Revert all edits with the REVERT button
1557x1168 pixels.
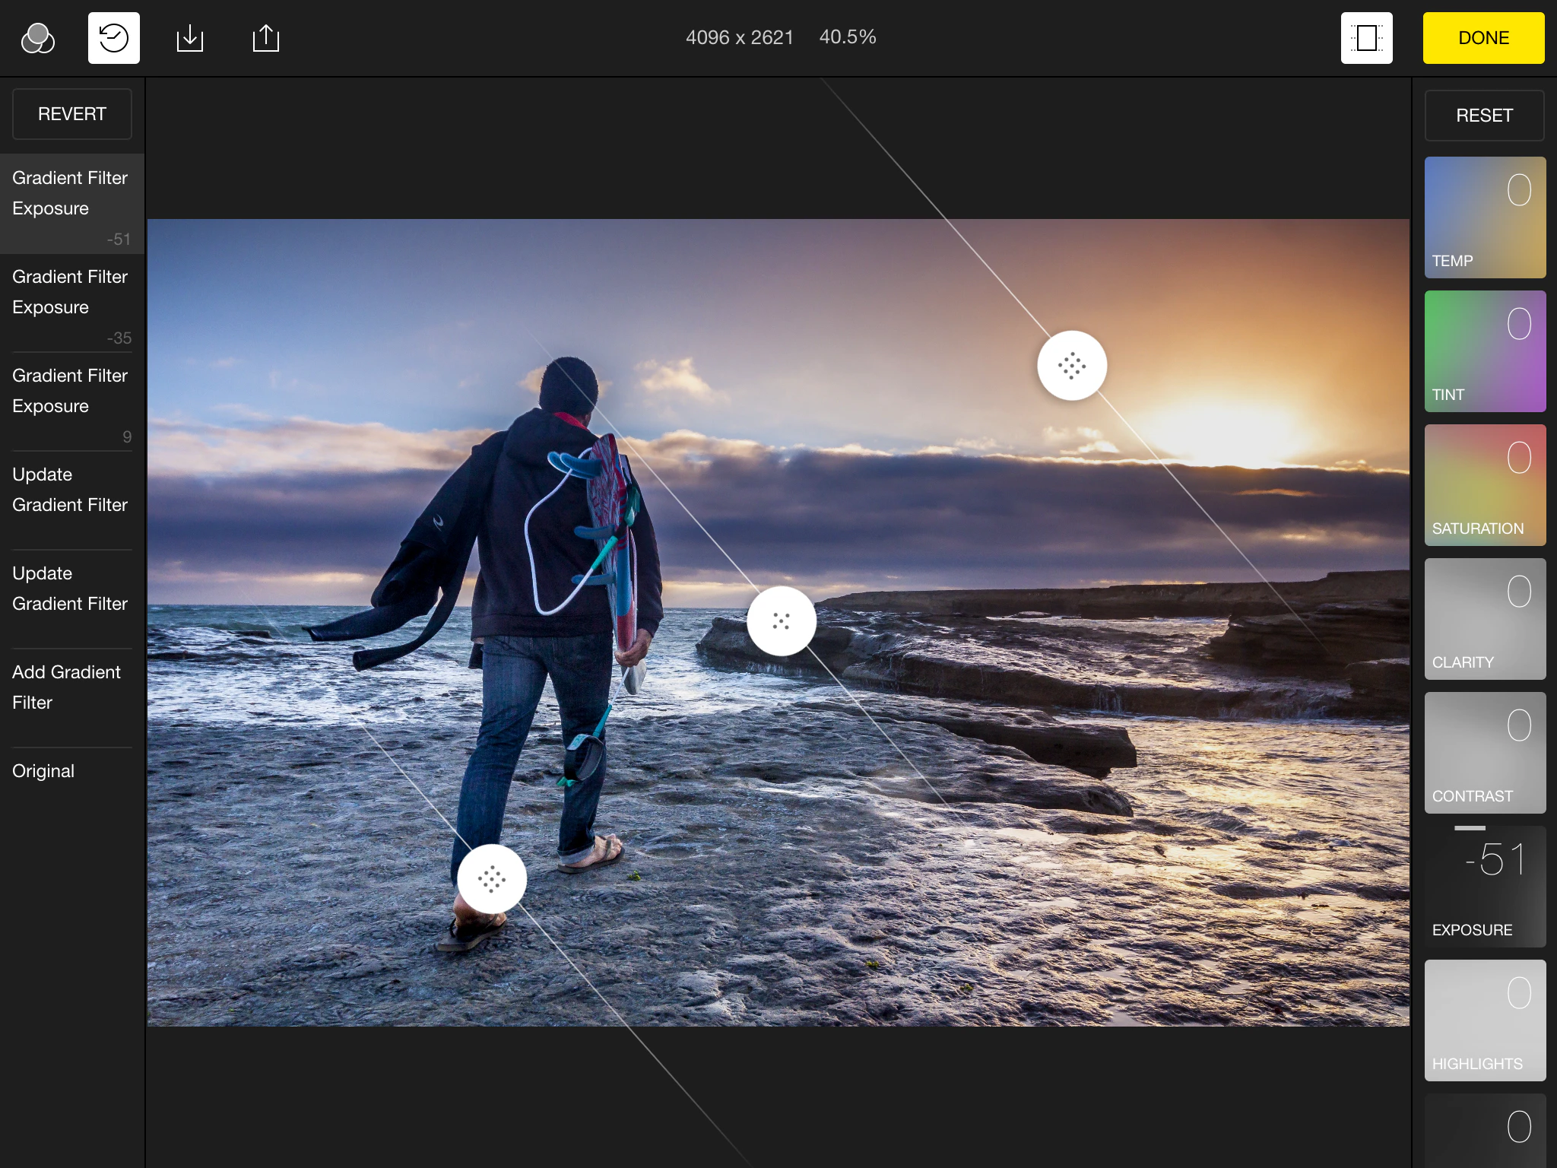pyautogui.click(x=72, y=114)
